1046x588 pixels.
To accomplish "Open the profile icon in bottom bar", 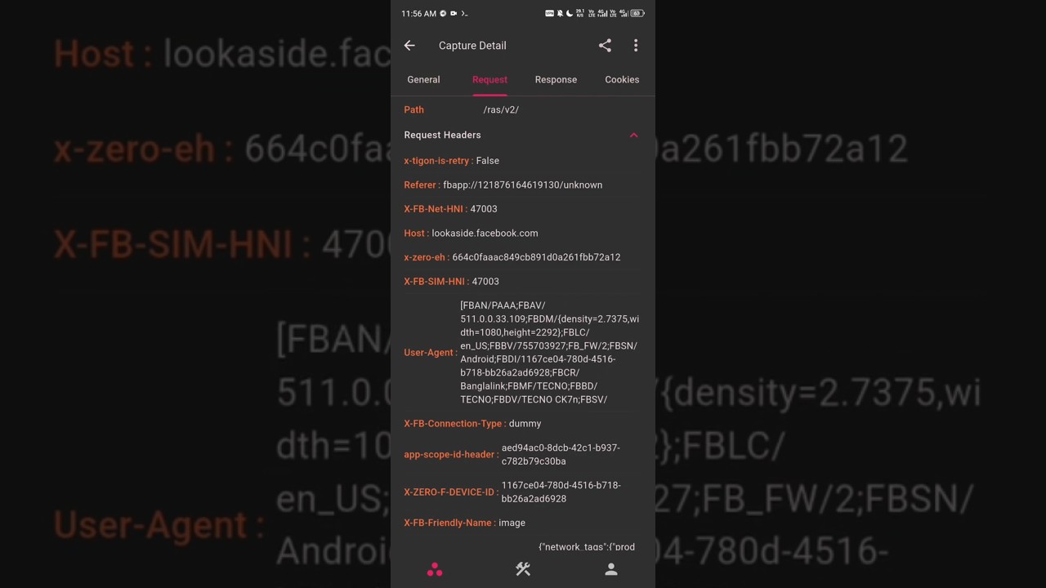I will click(611, 570).
